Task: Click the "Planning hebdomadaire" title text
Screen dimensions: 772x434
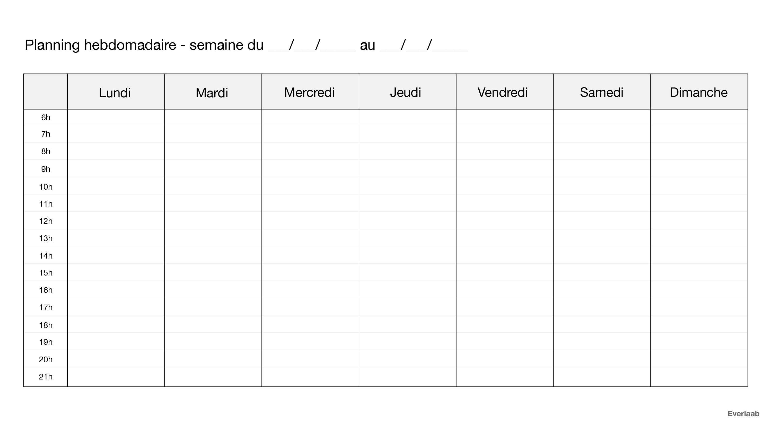Action: (x=100, y=45)
